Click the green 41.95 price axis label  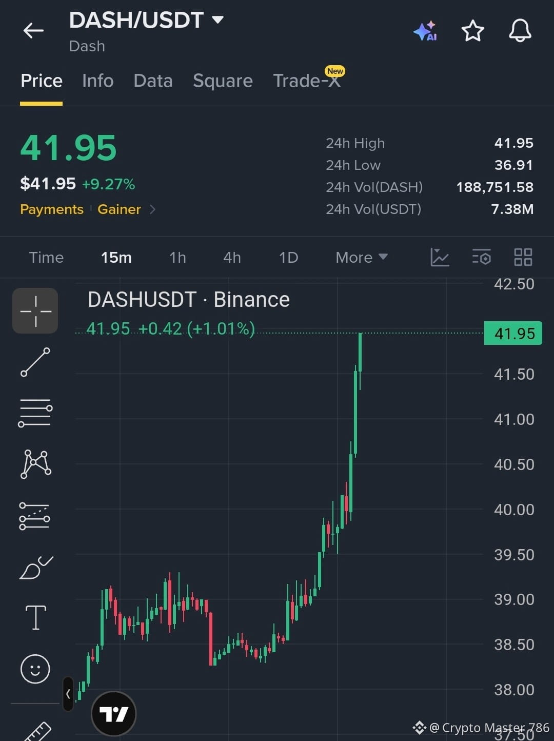coord(513,334)
